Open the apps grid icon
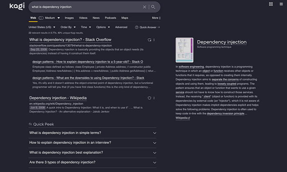The height and width of the screenshot is (172, 287). (x=271, y=4)
